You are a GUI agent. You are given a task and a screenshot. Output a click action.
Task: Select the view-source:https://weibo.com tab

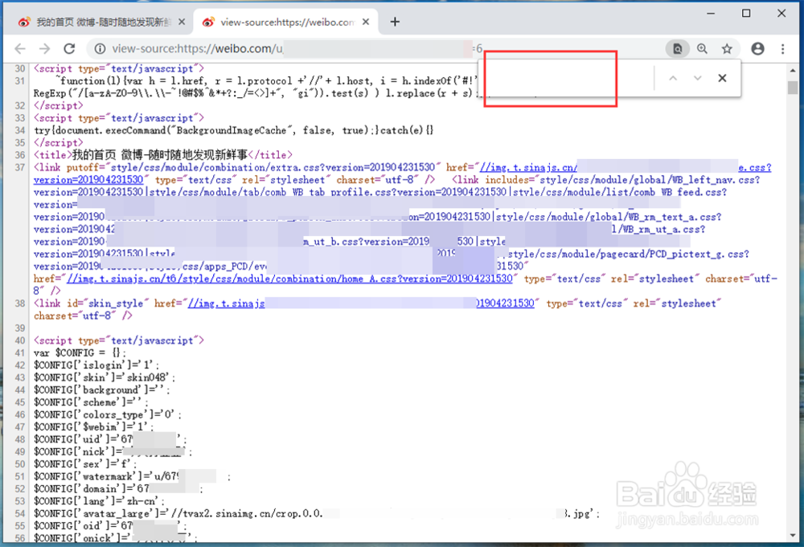[x=285, y=22]
